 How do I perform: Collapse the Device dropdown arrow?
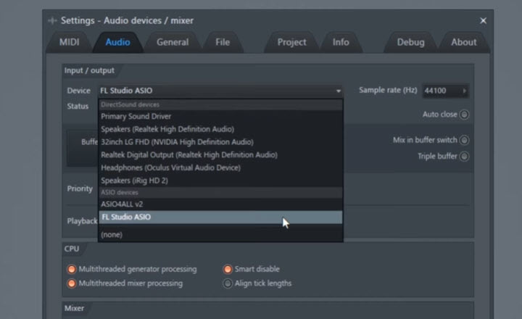(338, 91)
